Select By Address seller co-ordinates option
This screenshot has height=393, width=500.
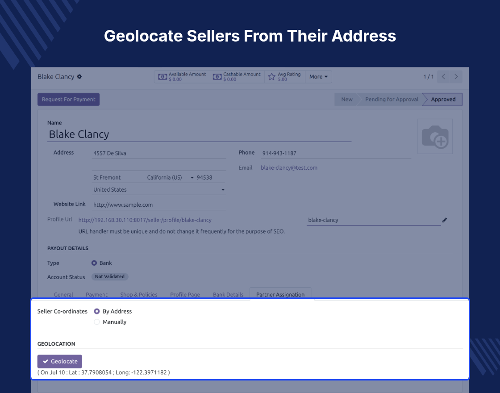pyautogui.click(x=96, y=311)
